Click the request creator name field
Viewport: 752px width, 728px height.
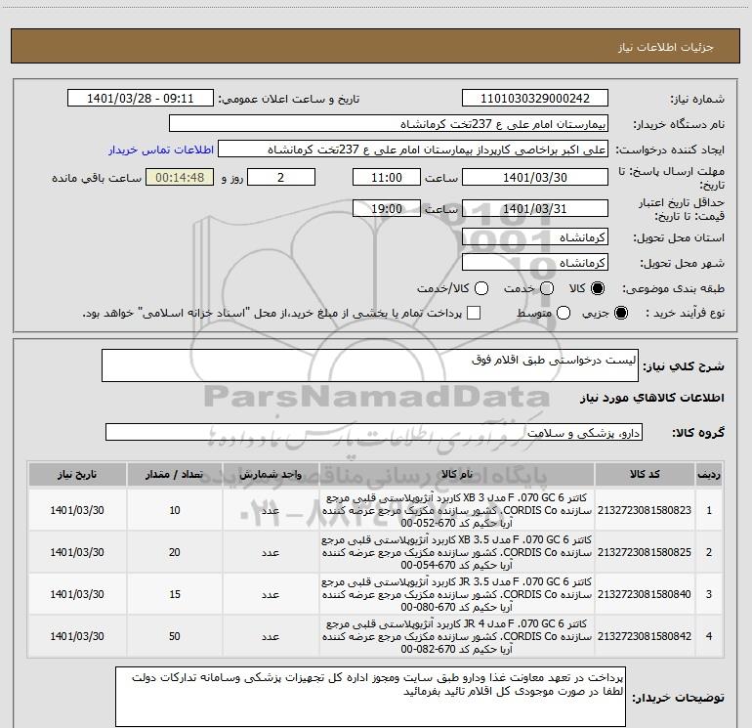413,150
